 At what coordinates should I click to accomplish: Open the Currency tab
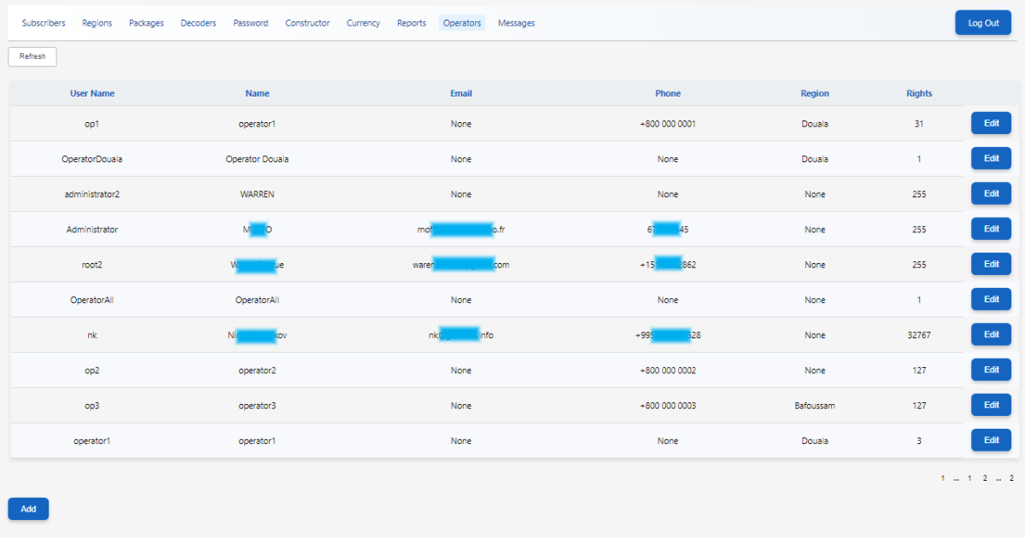pyautogui.click(x=363, y=23)
